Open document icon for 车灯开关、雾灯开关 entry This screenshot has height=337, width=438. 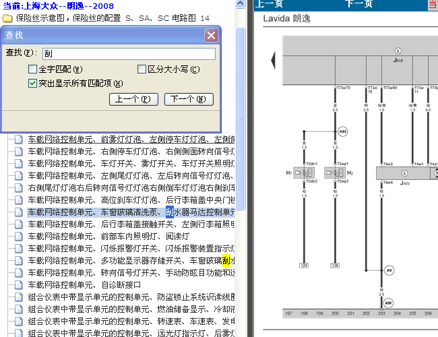19,163
